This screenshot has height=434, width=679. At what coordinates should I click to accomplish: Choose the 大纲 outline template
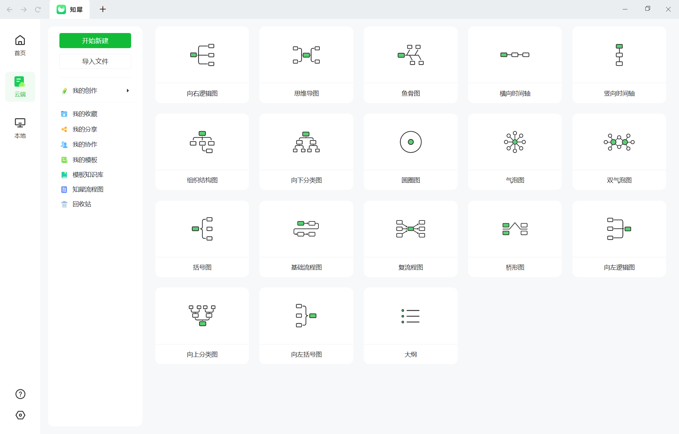click(x=410, y=325)
